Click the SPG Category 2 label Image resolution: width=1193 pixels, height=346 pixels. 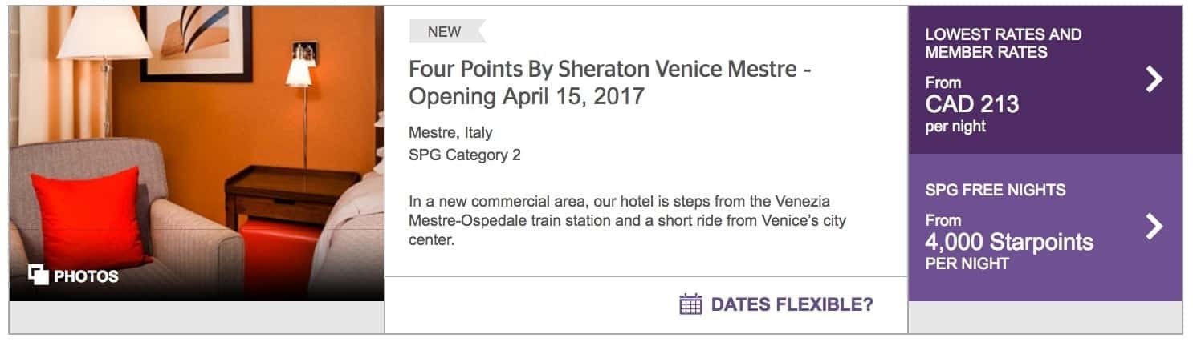click(464, 155)
